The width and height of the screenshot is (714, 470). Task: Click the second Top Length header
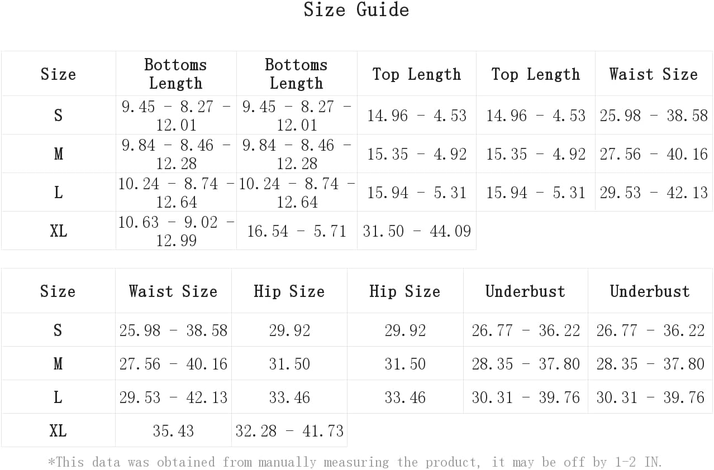click(x=536, y=74)
